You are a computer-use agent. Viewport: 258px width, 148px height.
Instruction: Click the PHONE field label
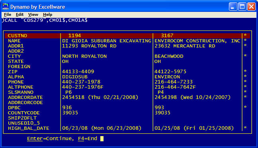(16, 82)
